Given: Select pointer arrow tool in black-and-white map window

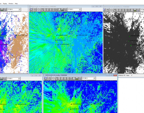Looking at the screenshot, I should point(112,10).
